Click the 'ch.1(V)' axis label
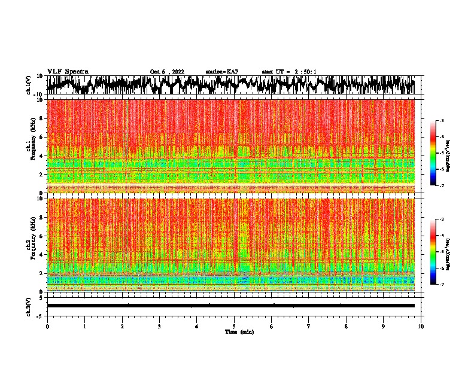 pos(29,85)
